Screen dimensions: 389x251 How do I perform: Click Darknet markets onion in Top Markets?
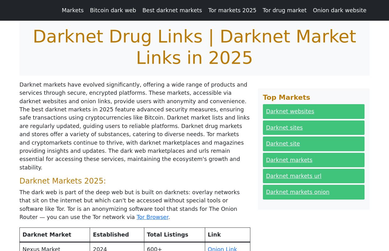297,192
